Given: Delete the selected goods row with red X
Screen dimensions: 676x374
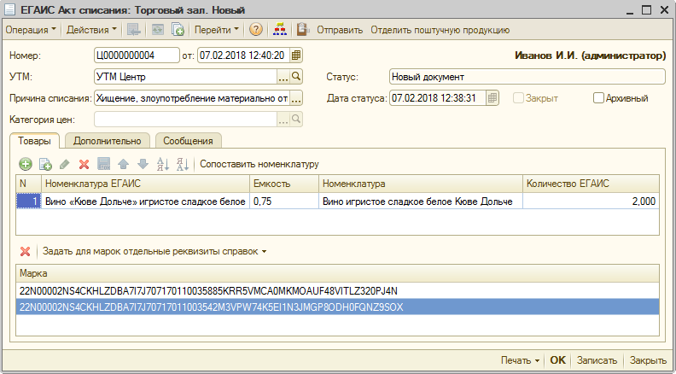Looking at the screenshot, I should tap(84, 163).
